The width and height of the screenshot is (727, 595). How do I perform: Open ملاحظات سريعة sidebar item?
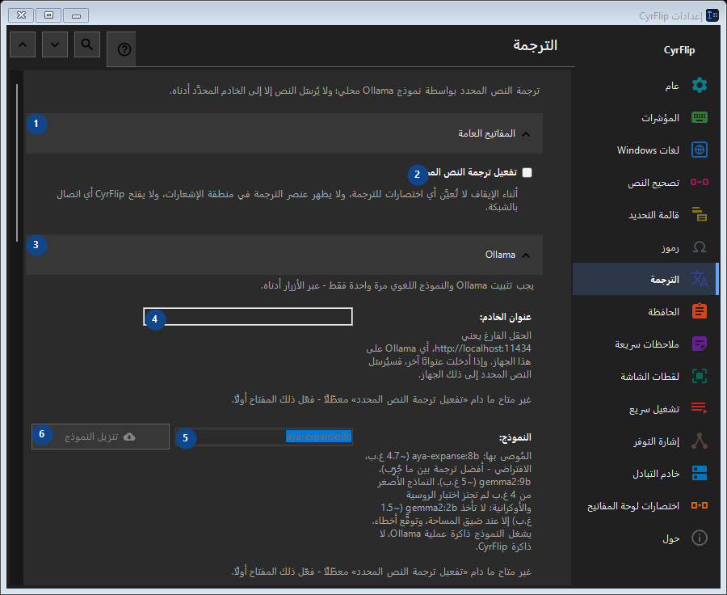click(647, 344)
